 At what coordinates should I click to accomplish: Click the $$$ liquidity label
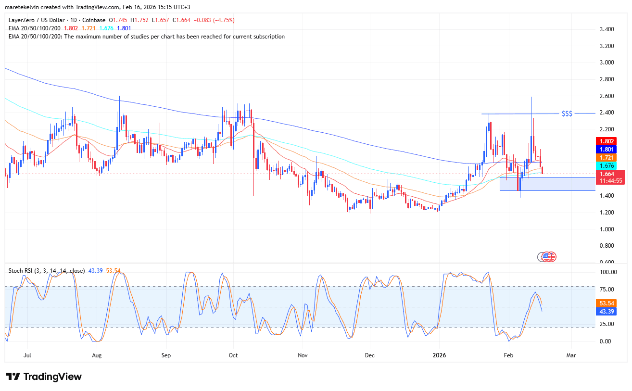[567, 114]
